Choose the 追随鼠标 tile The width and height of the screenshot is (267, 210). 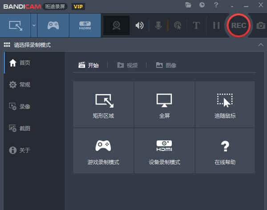[225, 104]
